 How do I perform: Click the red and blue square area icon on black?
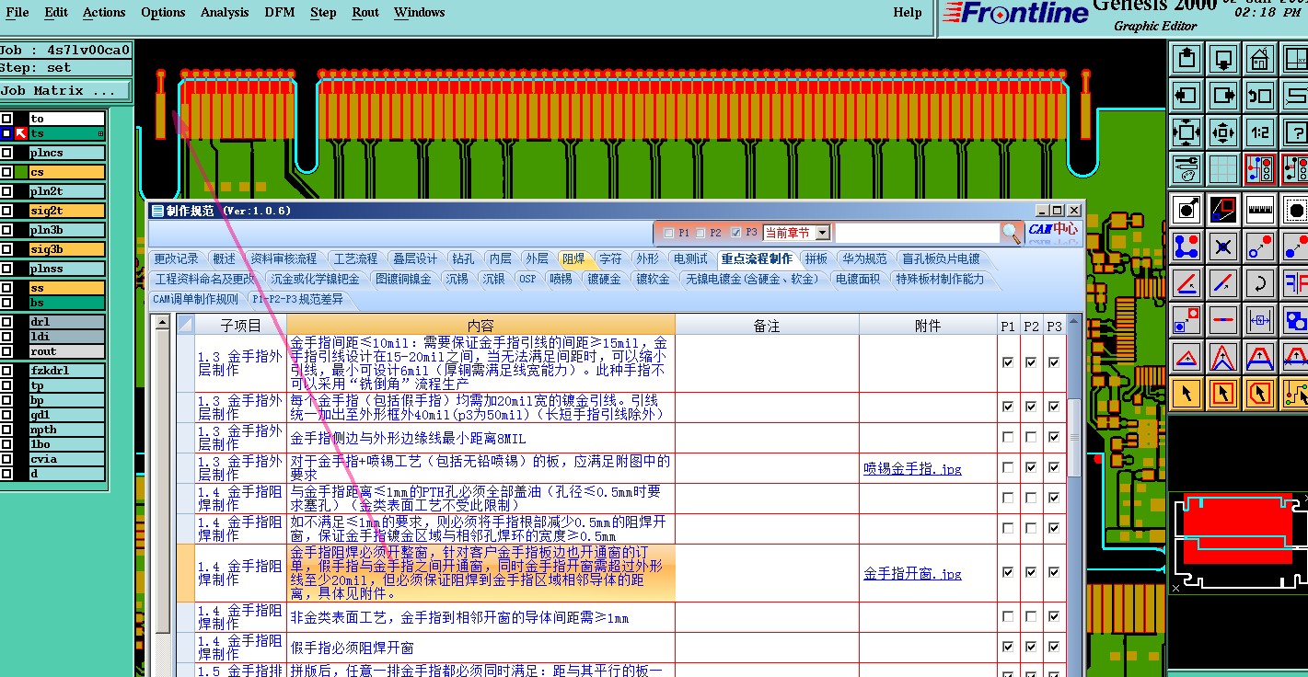coord(1223,211)
